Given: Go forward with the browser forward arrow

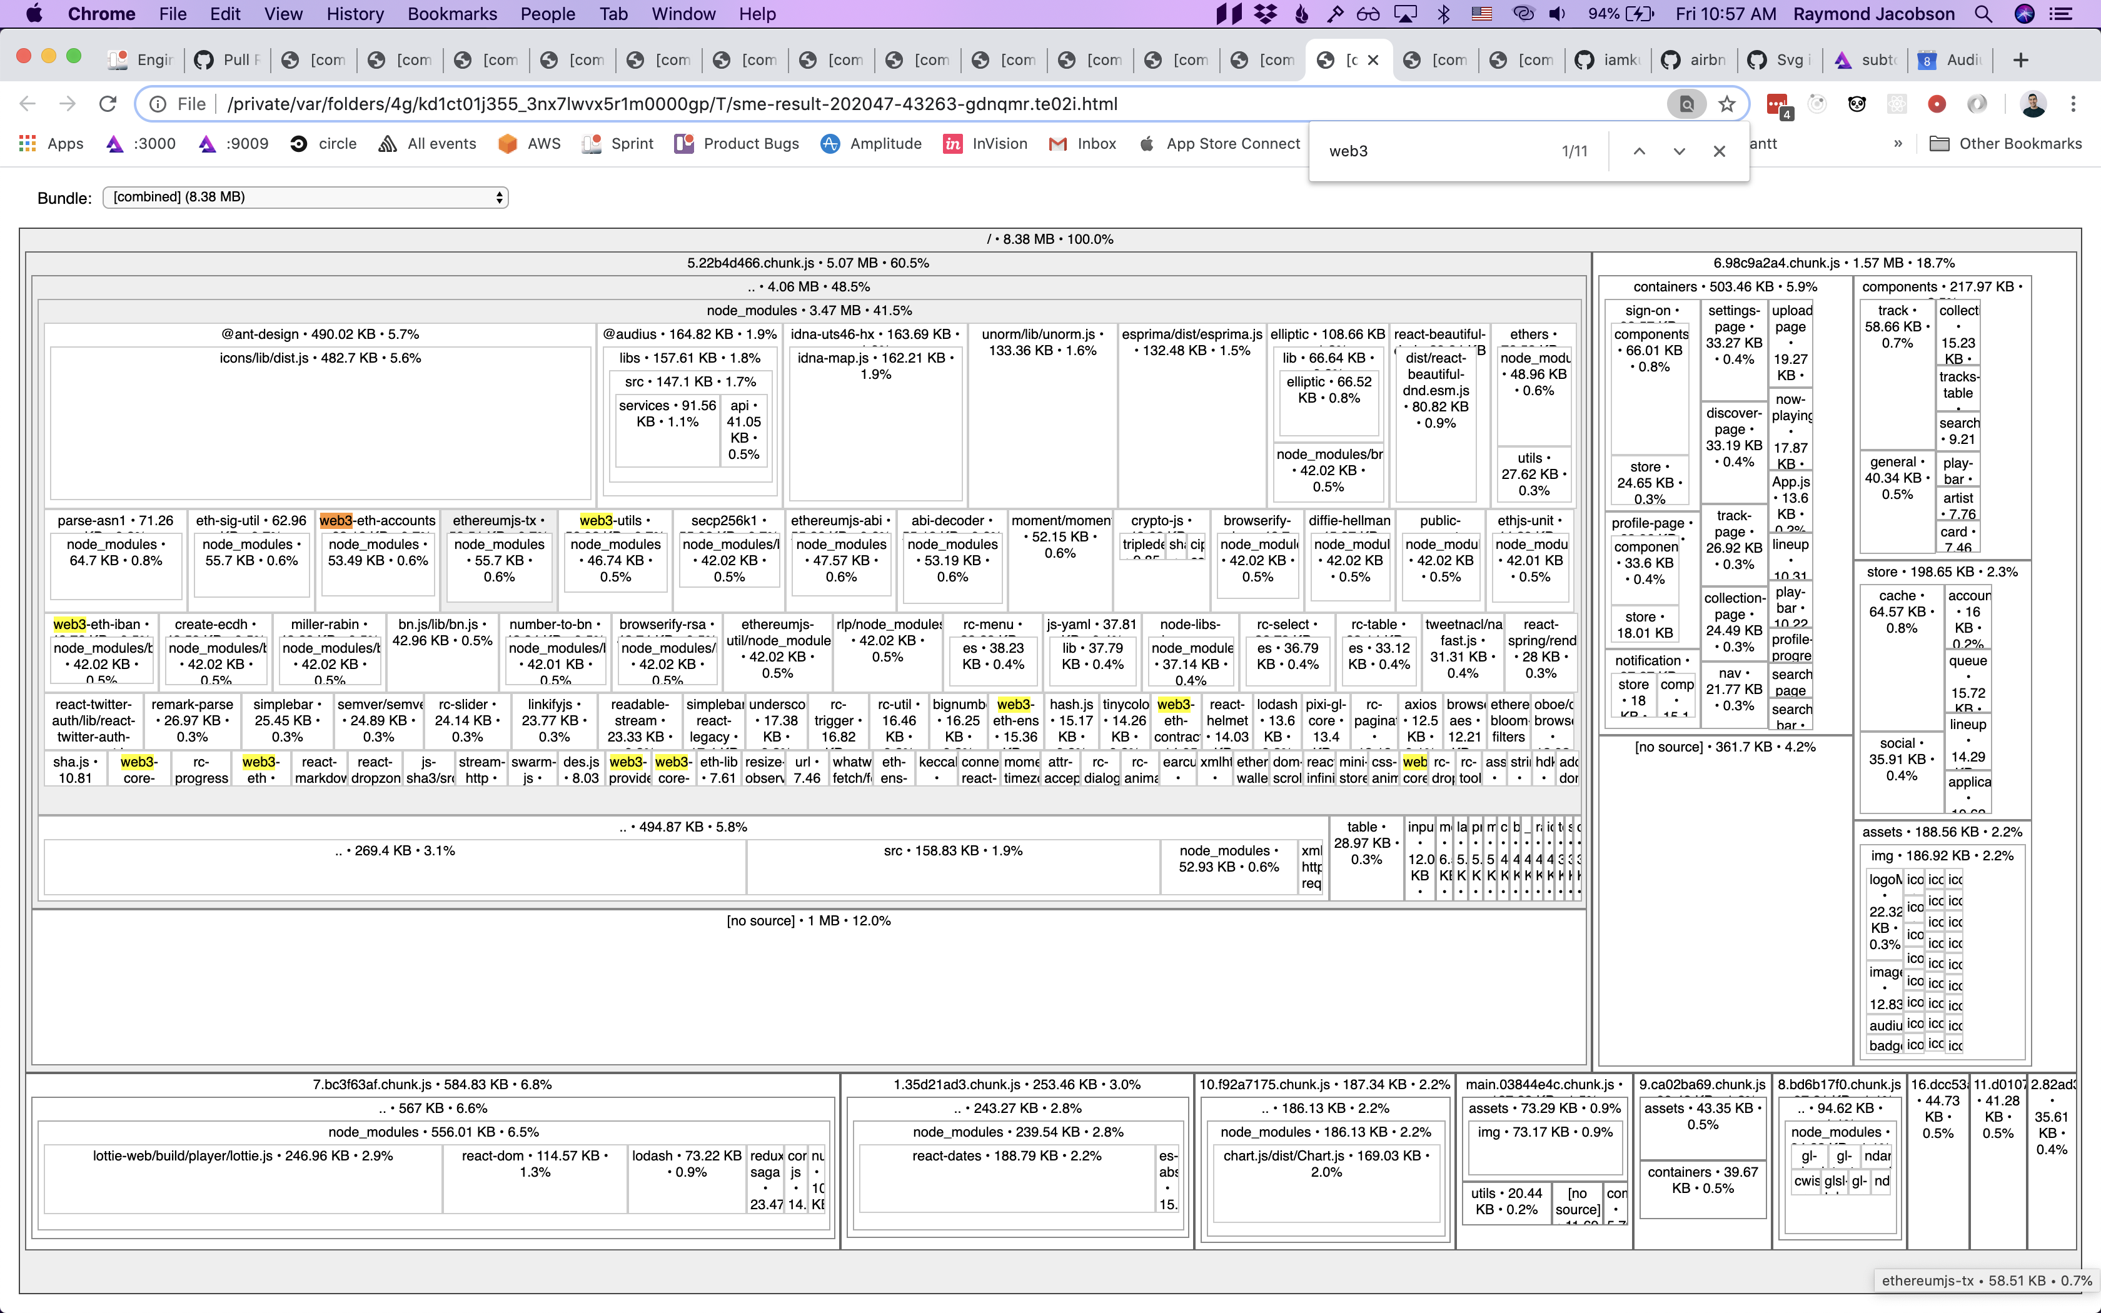Looking at the screenshot, I should [68, 104].
